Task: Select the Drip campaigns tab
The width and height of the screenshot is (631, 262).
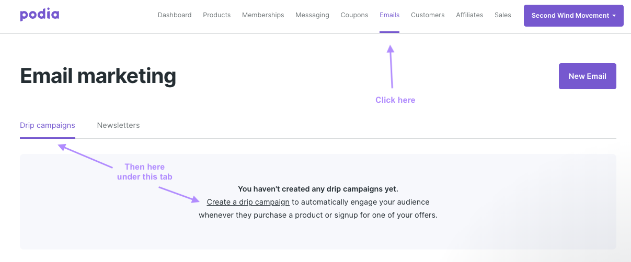Action: [x=48, y=125]
